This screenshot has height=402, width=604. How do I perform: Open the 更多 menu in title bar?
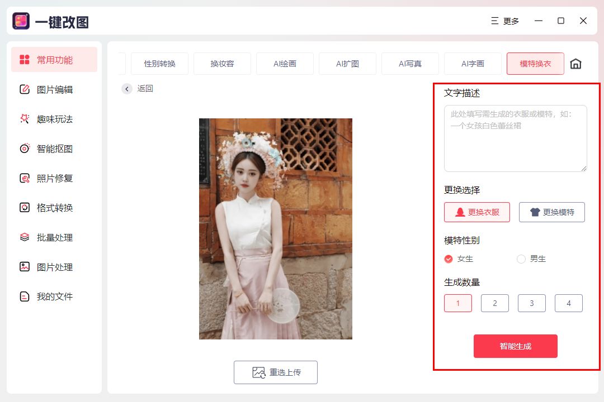coord(505,21)
